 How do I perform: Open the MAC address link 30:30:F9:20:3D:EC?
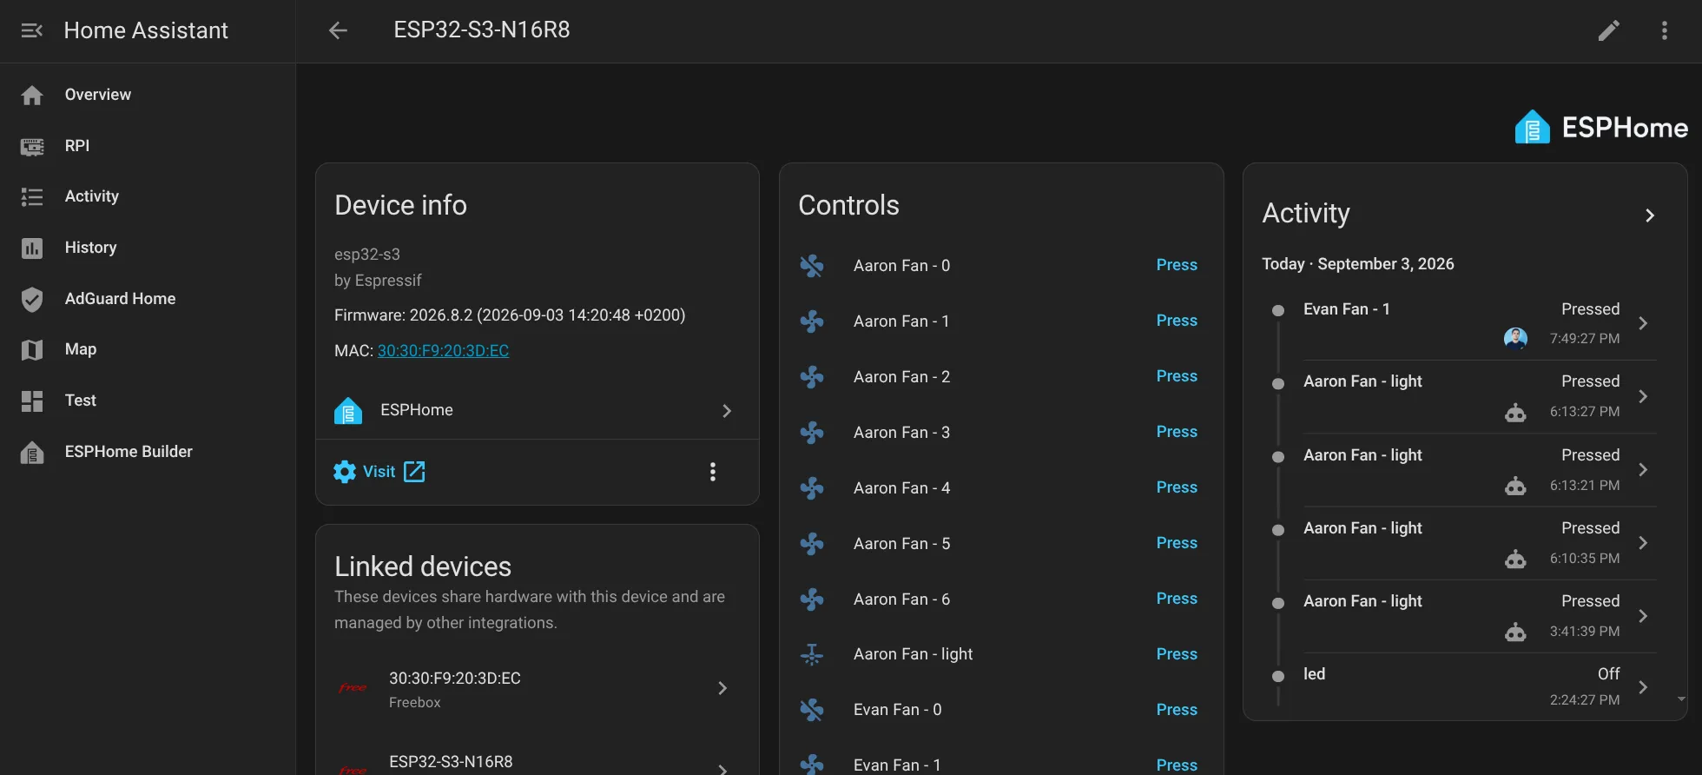(x=443, y=351)
